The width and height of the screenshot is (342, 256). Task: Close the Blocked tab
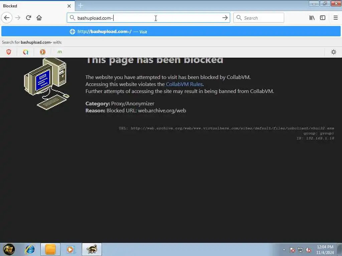69,6
